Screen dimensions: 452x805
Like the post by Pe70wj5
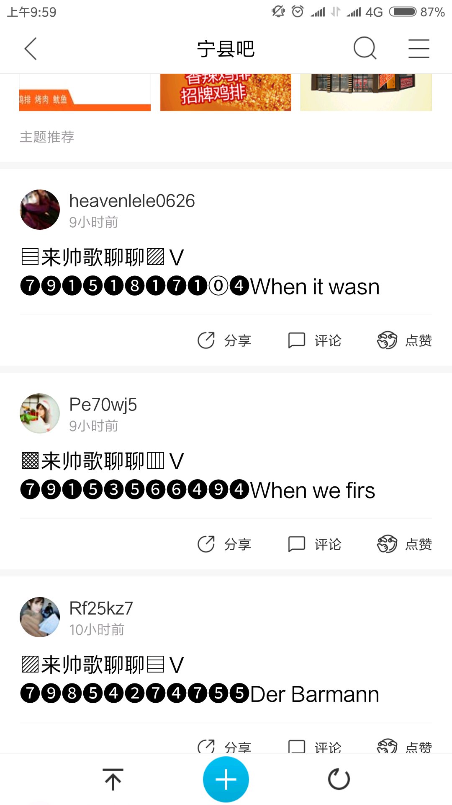pos(404,544)
